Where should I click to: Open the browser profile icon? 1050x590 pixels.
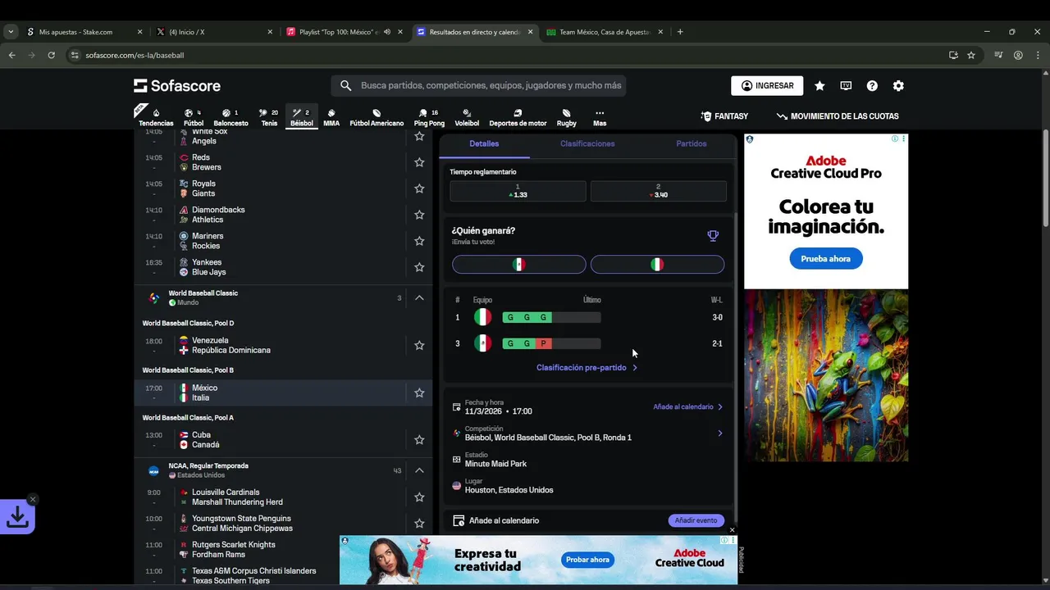click(1018, 55)
